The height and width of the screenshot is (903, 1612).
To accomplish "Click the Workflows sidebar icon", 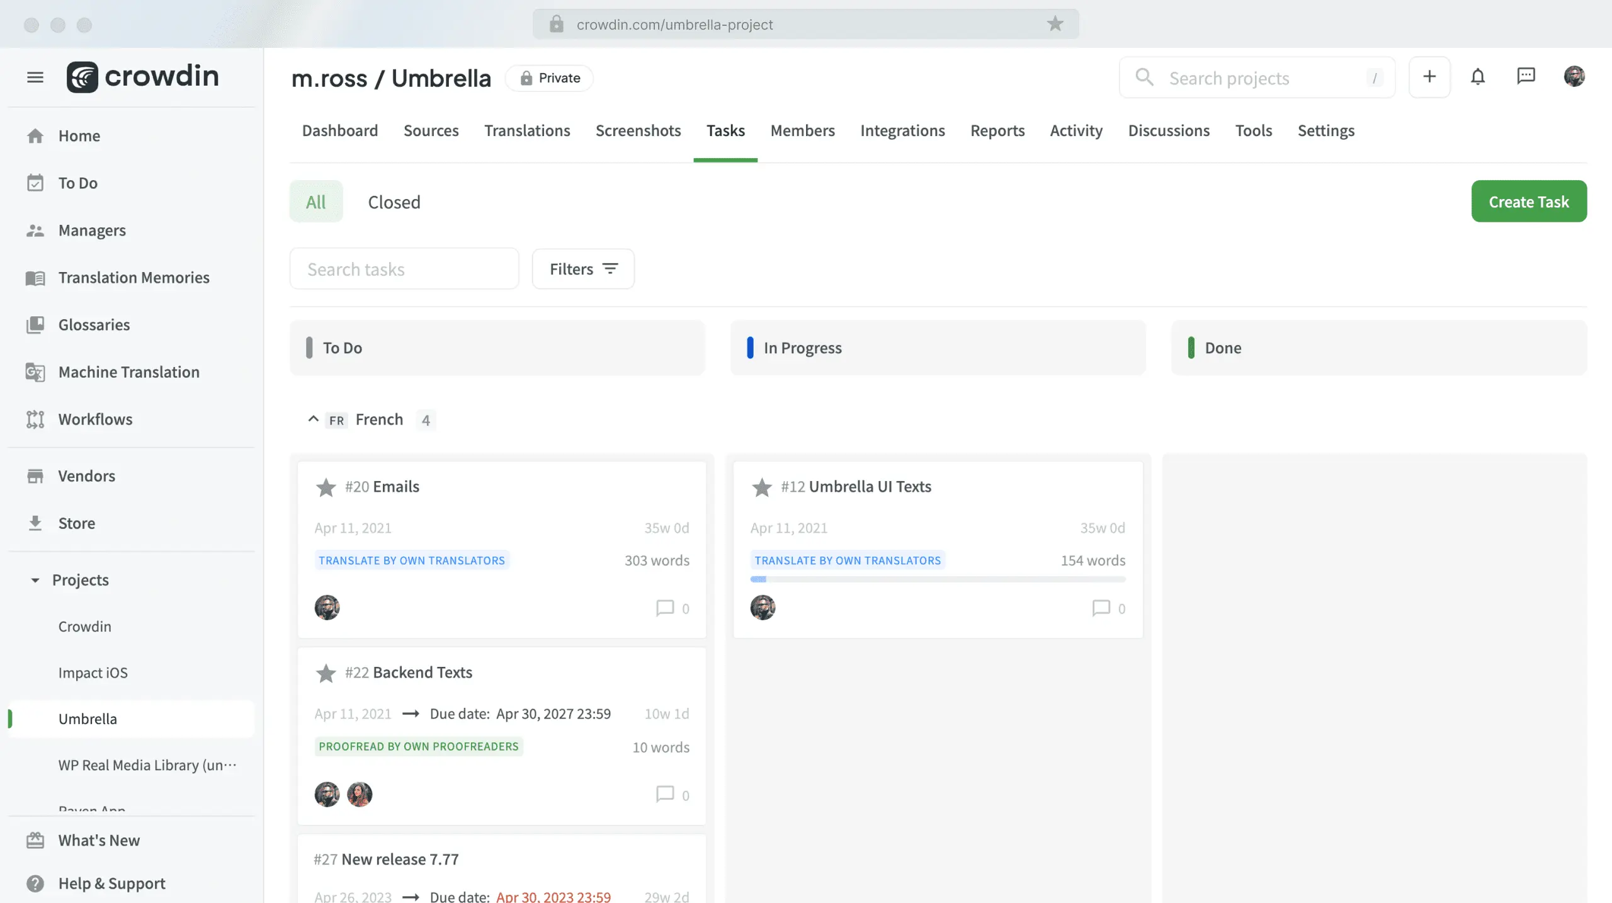I will tap(35, 419).
